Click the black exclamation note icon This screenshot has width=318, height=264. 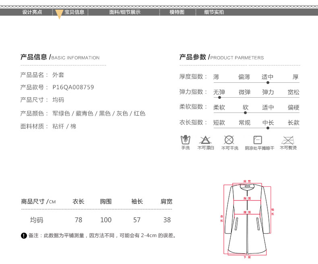pos(24,235)
